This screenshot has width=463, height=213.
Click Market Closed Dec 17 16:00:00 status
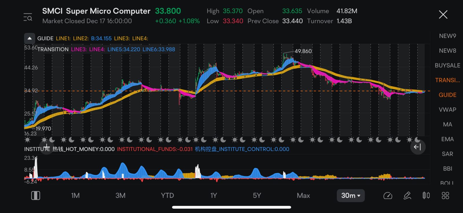click(x=87, y=21)
